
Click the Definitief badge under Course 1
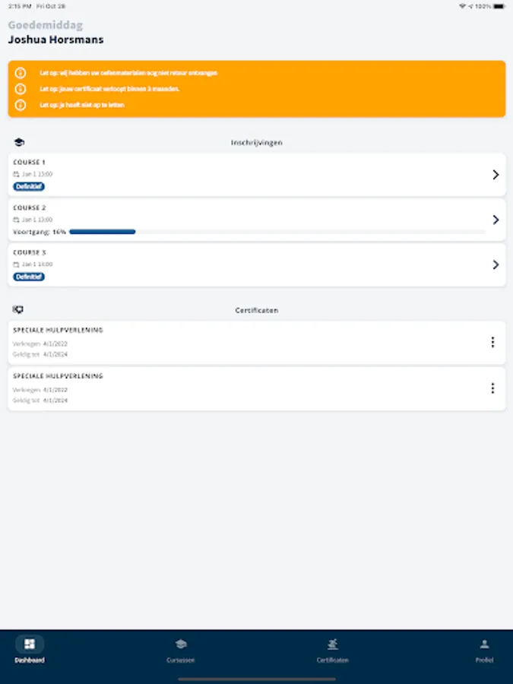coord(29,186)
